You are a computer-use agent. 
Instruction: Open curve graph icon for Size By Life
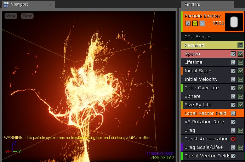240,105
